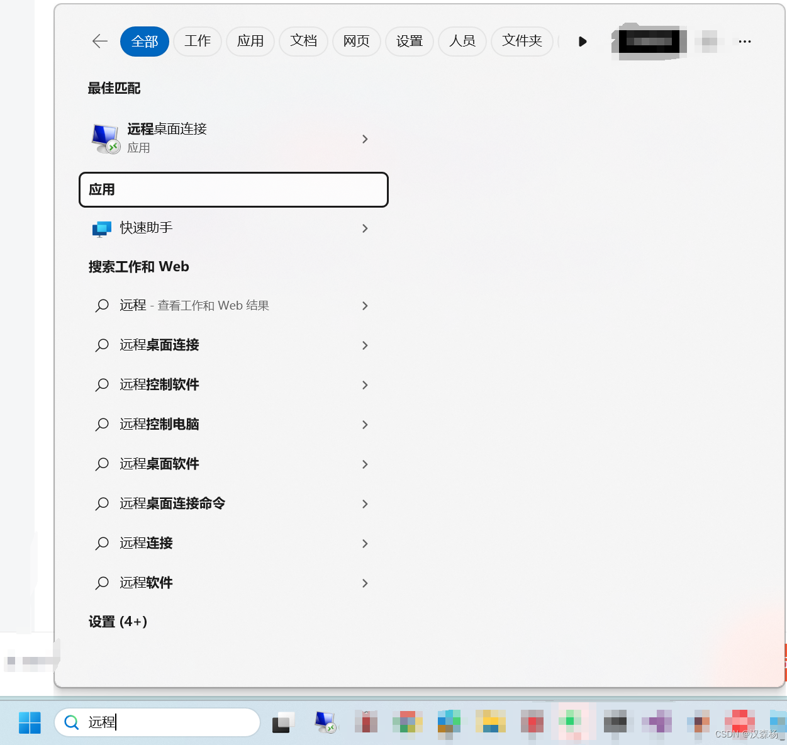Expand chevron for 查看工作和 Web 结果

coord(365,306)
